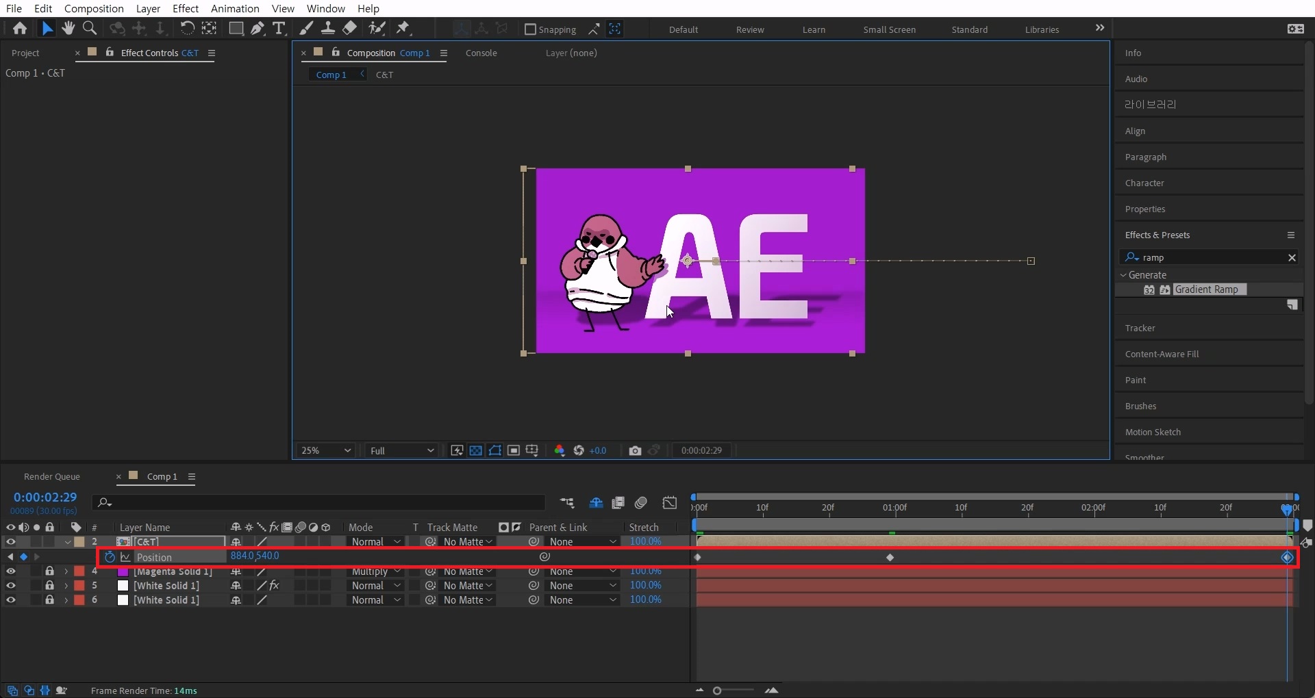Open the Graph Editor in timeline
Image resolution: width=1315 pixels, height=698 pixels.
click(670, 503)
